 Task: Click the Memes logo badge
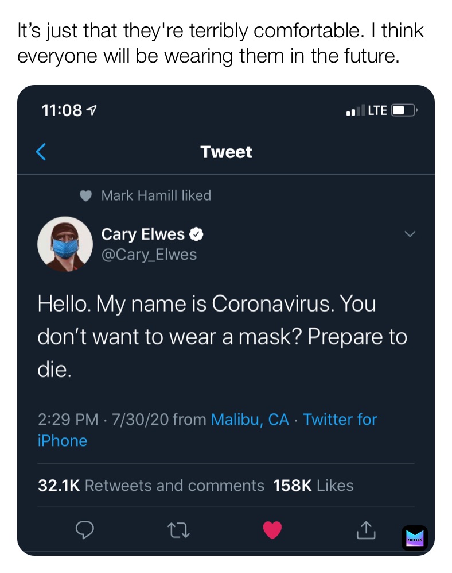pos(414,538)
